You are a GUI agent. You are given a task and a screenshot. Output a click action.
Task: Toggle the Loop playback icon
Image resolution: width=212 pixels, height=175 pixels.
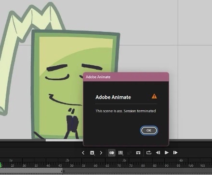pos(149,152)
